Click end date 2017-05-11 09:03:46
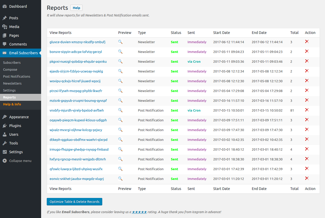The height and width of the screenshot is (218, 325). point(267,61)
